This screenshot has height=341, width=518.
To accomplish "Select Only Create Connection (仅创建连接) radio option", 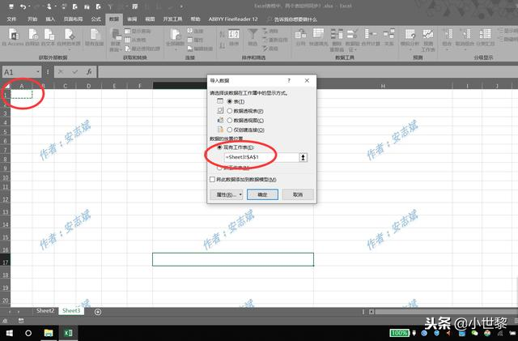I will point(230,130).
